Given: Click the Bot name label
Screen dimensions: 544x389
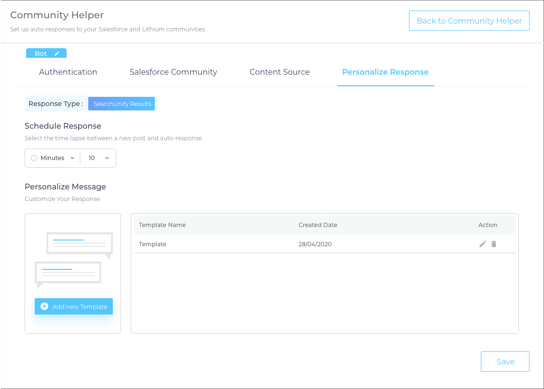Looking at the screenshot, I should click(41, 54).
